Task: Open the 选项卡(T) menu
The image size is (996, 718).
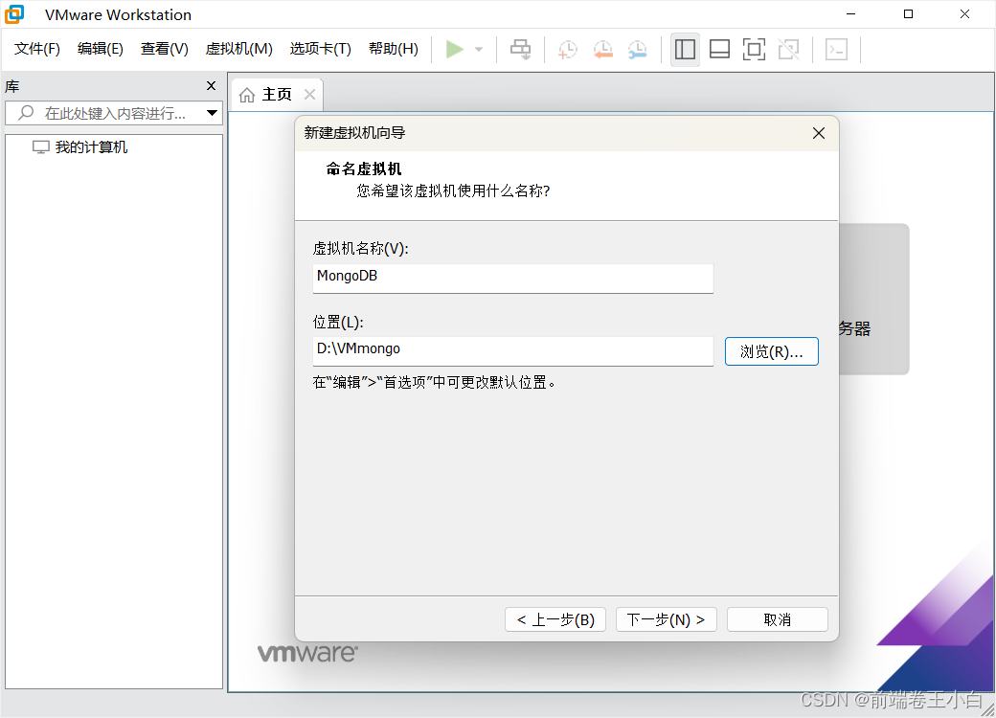Action: [320, 49]
